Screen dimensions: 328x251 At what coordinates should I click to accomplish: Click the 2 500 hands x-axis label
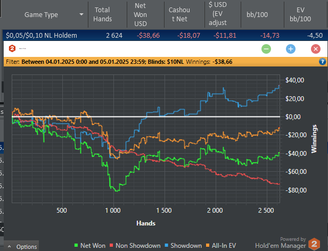click(x=266, y=210)
